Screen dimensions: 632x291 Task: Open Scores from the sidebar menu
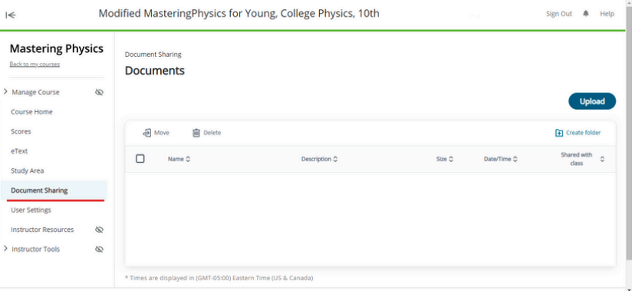coord(21,131)
